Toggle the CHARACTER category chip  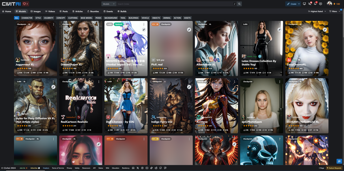click(27, 18)
